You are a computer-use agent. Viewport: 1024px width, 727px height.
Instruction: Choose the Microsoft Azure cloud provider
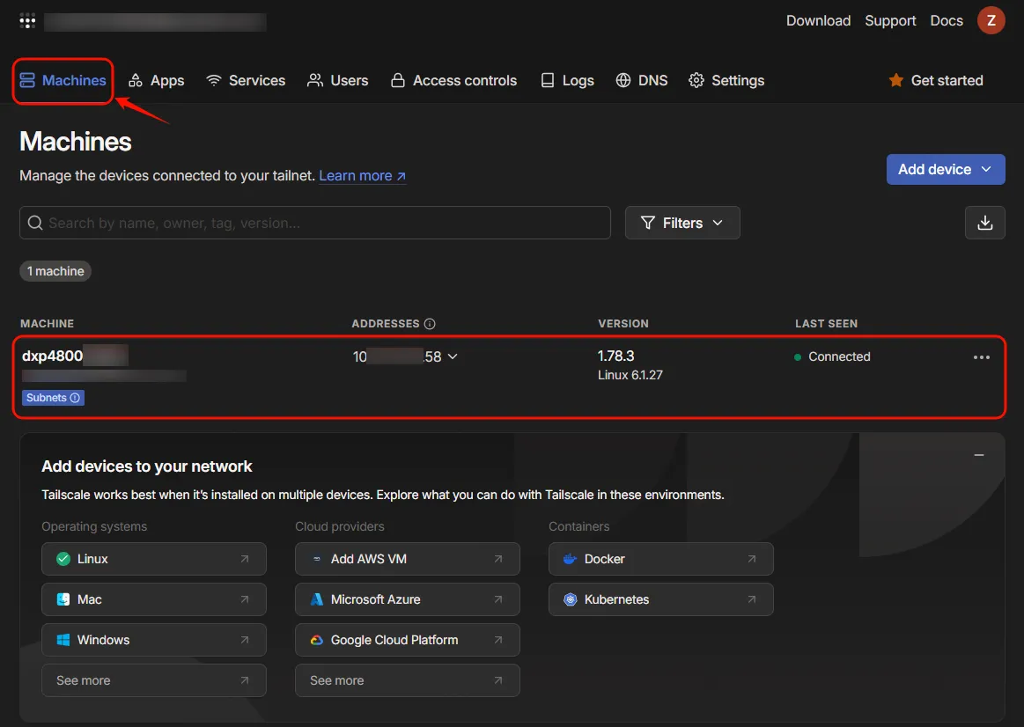pos(407,599)
